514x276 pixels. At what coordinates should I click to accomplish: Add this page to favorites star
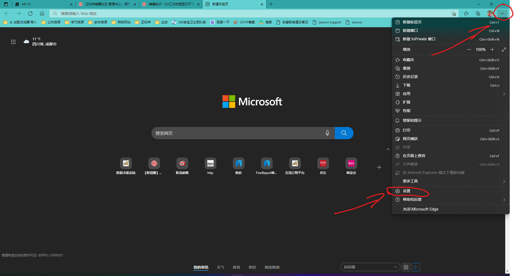pos(453,14)
